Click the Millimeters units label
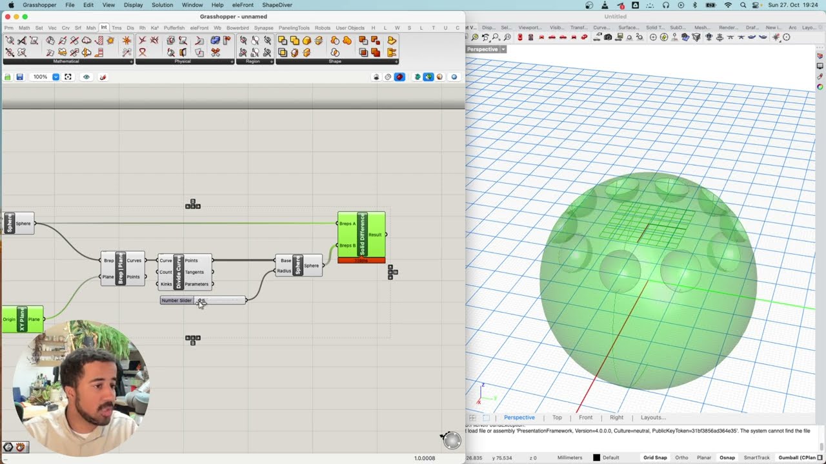This screenshot has height=464, width=826. pos(570,458)
